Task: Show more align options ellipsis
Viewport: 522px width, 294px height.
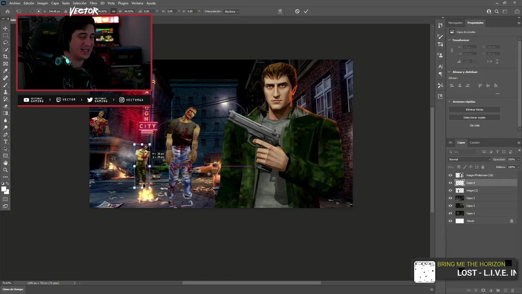Action: click(498, 94)
